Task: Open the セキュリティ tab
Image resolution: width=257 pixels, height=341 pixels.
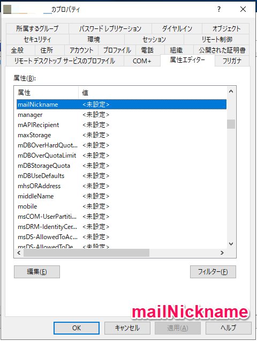Action: click(37, 39)
